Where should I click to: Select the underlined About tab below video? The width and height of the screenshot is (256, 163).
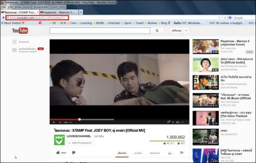(x=122, y=153)
